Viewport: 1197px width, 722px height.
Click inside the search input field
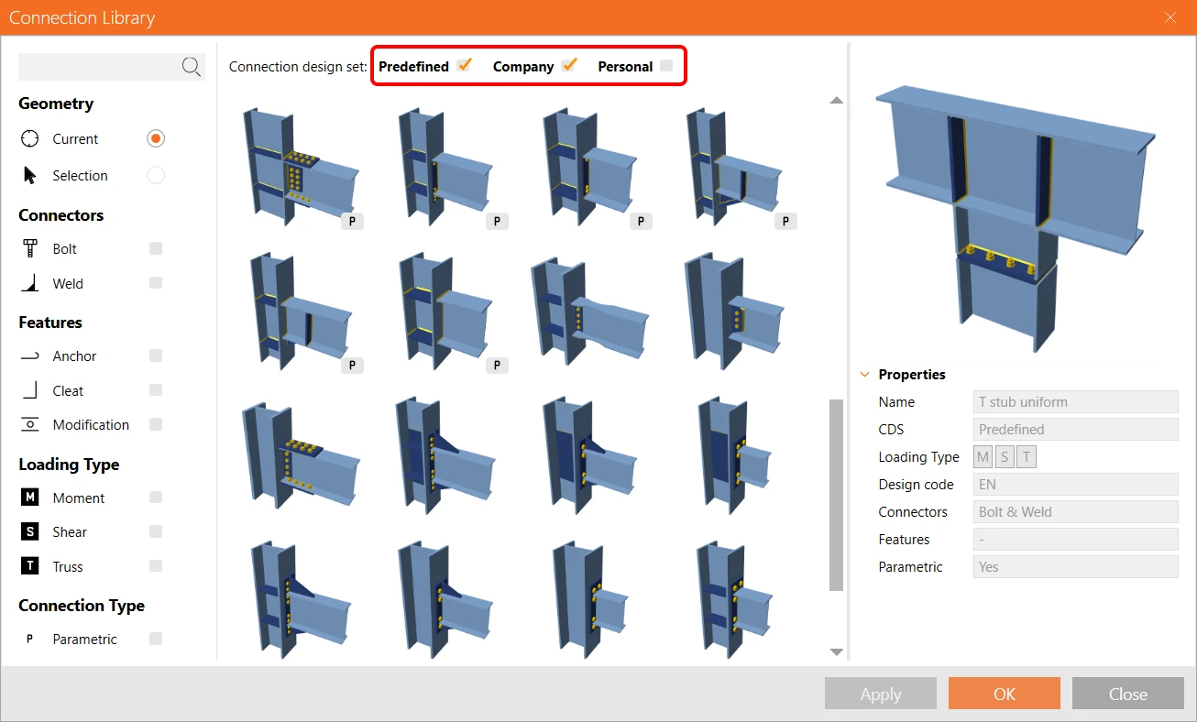point(99,67)
